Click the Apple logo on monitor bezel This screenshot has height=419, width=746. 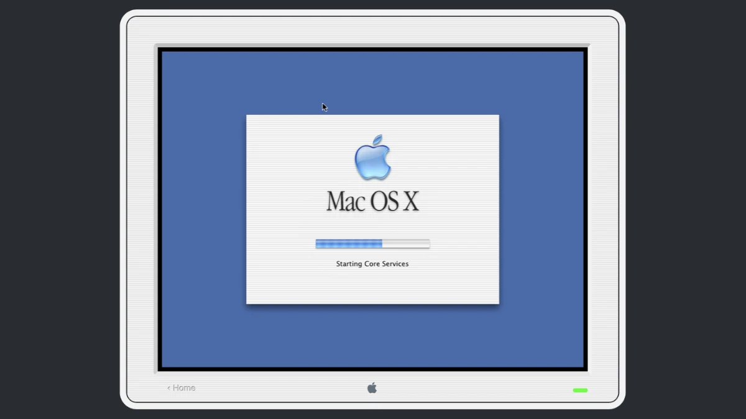(372, 388)
